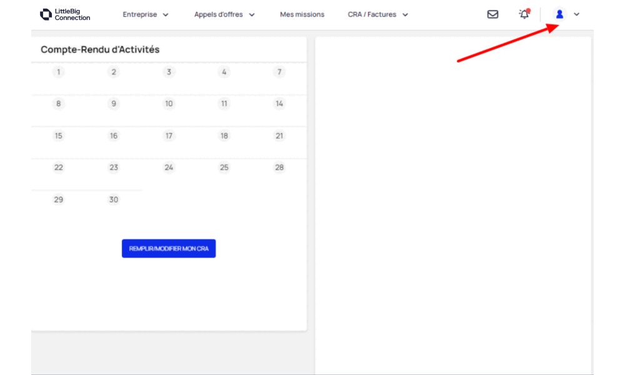Click calendar day 15

pyautogui.click(x=59, y=136)
